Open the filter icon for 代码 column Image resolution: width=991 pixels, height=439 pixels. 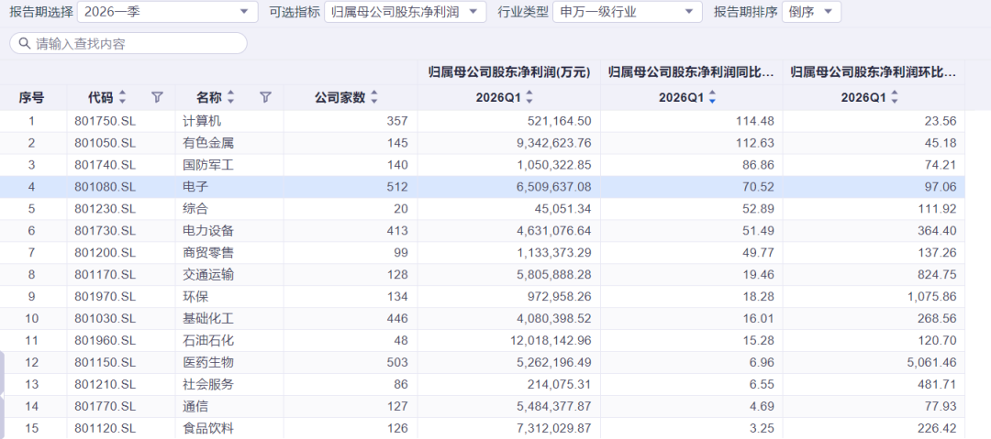[158, 97]
